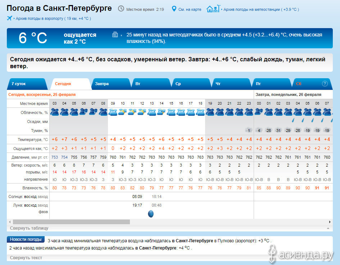Switch to the Пт tab
The image size is (340, 265).
(272, 84)
